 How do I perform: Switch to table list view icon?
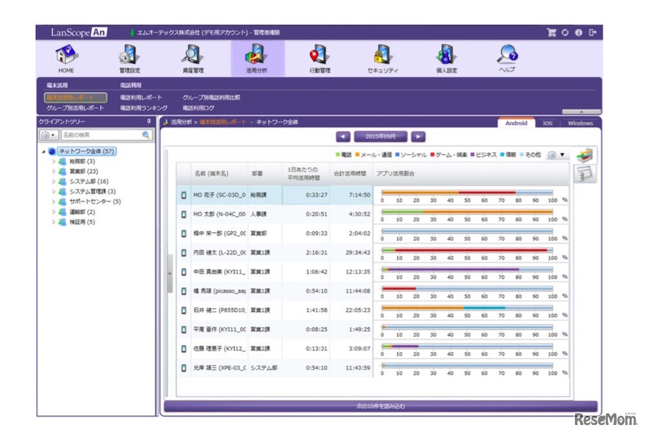pyautogui.click(x=585, y=174)
